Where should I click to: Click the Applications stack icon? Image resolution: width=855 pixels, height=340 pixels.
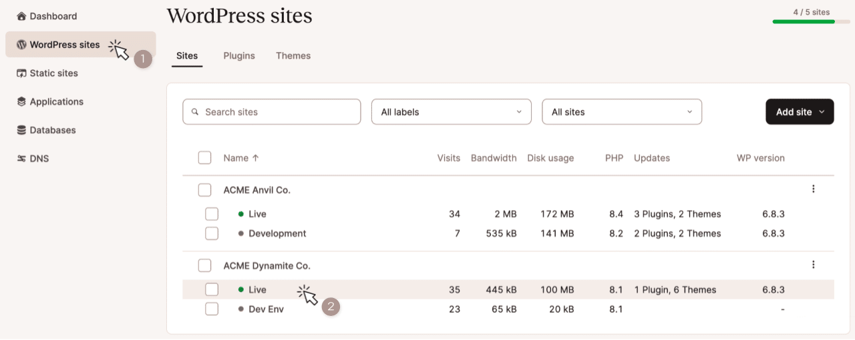click(x=21, y=102)
